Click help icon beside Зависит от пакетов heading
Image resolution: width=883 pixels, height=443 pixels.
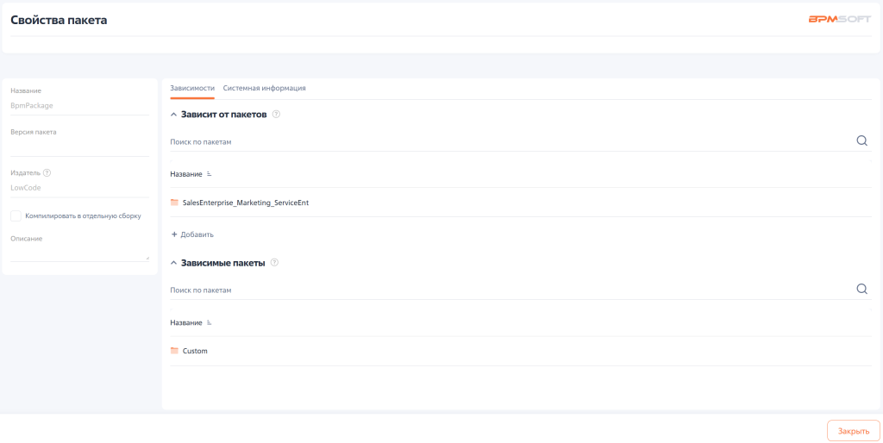click(276, 115)
